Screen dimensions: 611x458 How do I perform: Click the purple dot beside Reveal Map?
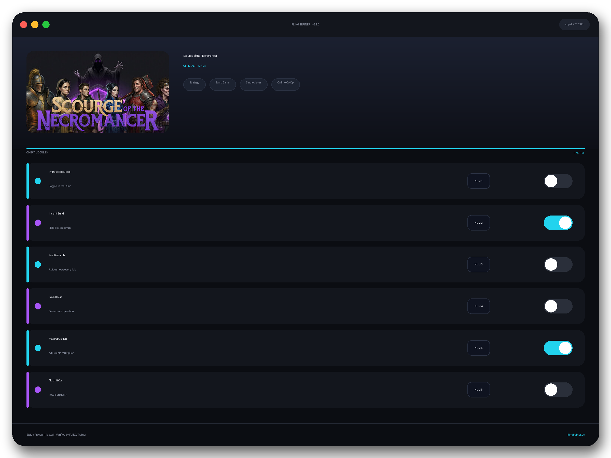(38, 306)
